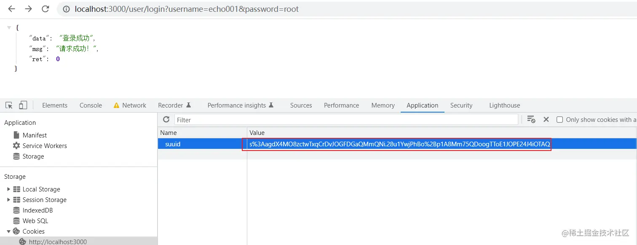Viewport: 637px width, 245px height.
Task: Click the Cookies cookie icon
Action: pos(16,231)
